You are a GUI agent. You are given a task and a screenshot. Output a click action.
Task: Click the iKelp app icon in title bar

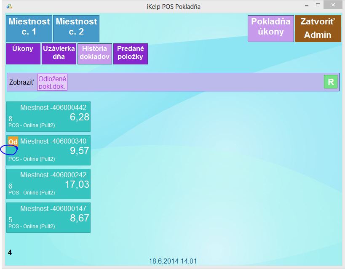9,6
